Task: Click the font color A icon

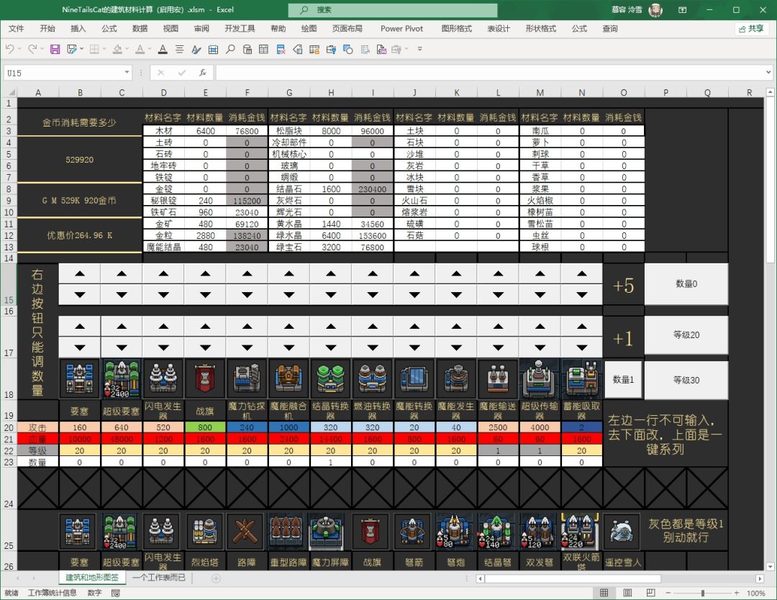Action: point(141,50)
